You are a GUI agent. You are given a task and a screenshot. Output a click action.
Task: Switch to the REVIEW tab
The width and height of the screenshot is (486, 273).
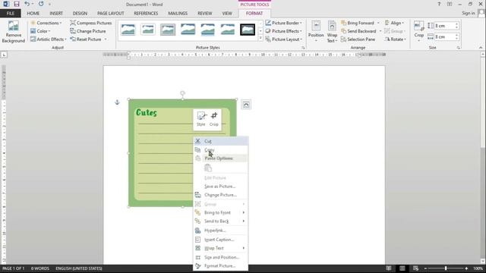point(204,14)
